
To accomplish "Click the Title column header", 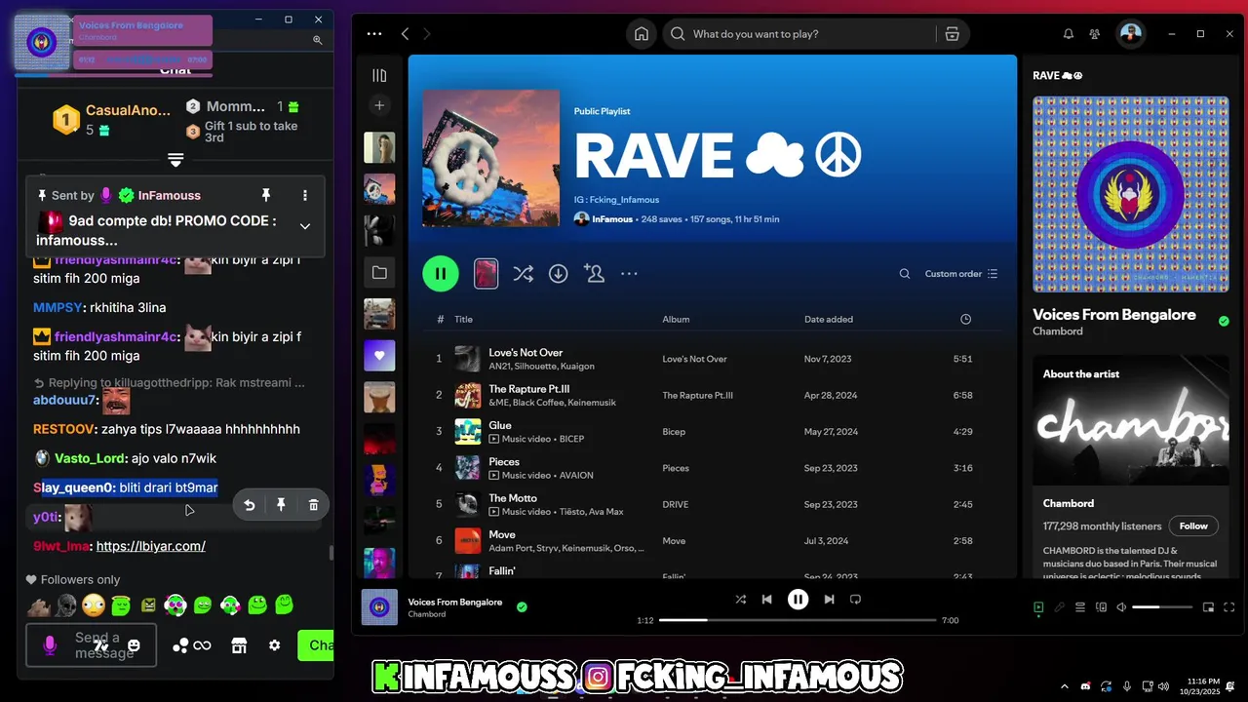I will (463, 319).
